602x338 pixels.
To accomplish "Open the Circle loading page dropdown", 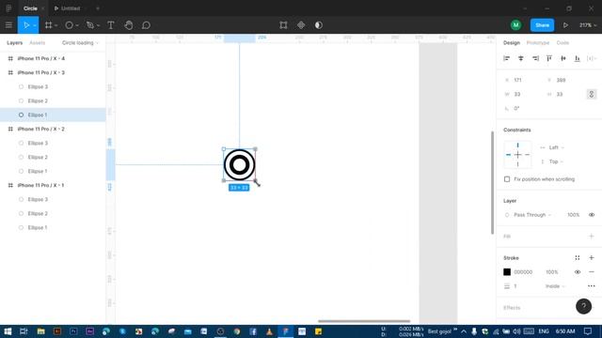I will (80, 43).
